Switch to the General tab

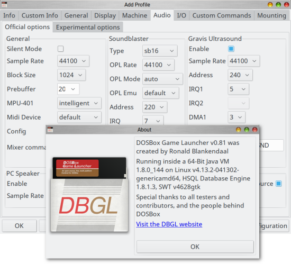pyautogui.click(x=76, y=15)
